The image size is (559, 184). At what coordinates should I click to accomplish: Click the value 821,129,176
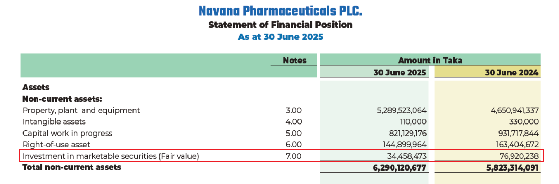pos(407,133)
